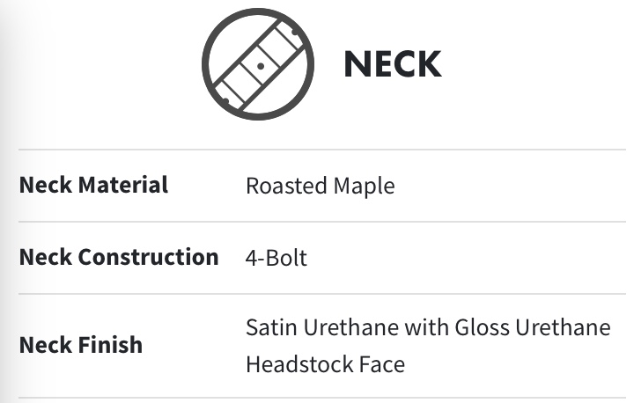Click the 4-Bolt specification value

(x=276, y=259)
